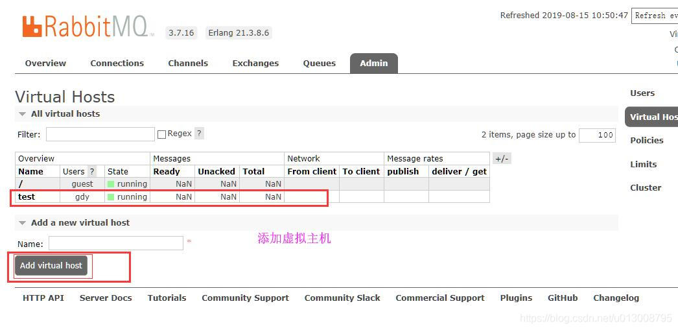This screenshot has width=678, height=330.
Task: Sort by the deliver / get column header
Action: 459,171
